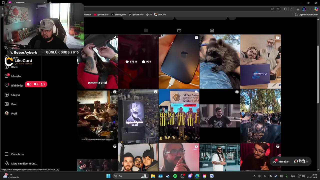Open the man in white shirt post
Viewport: 320px width, 180px height.
pos(220,157)
